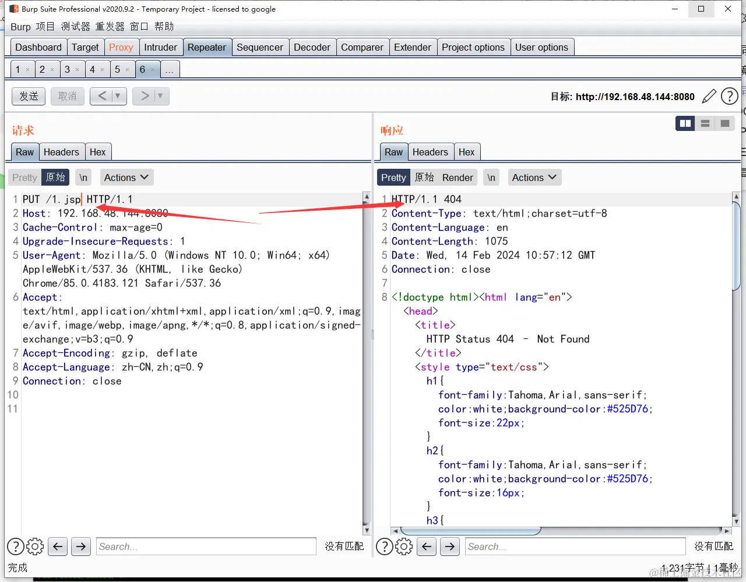Switch to Extender tab

coord(413,47)
